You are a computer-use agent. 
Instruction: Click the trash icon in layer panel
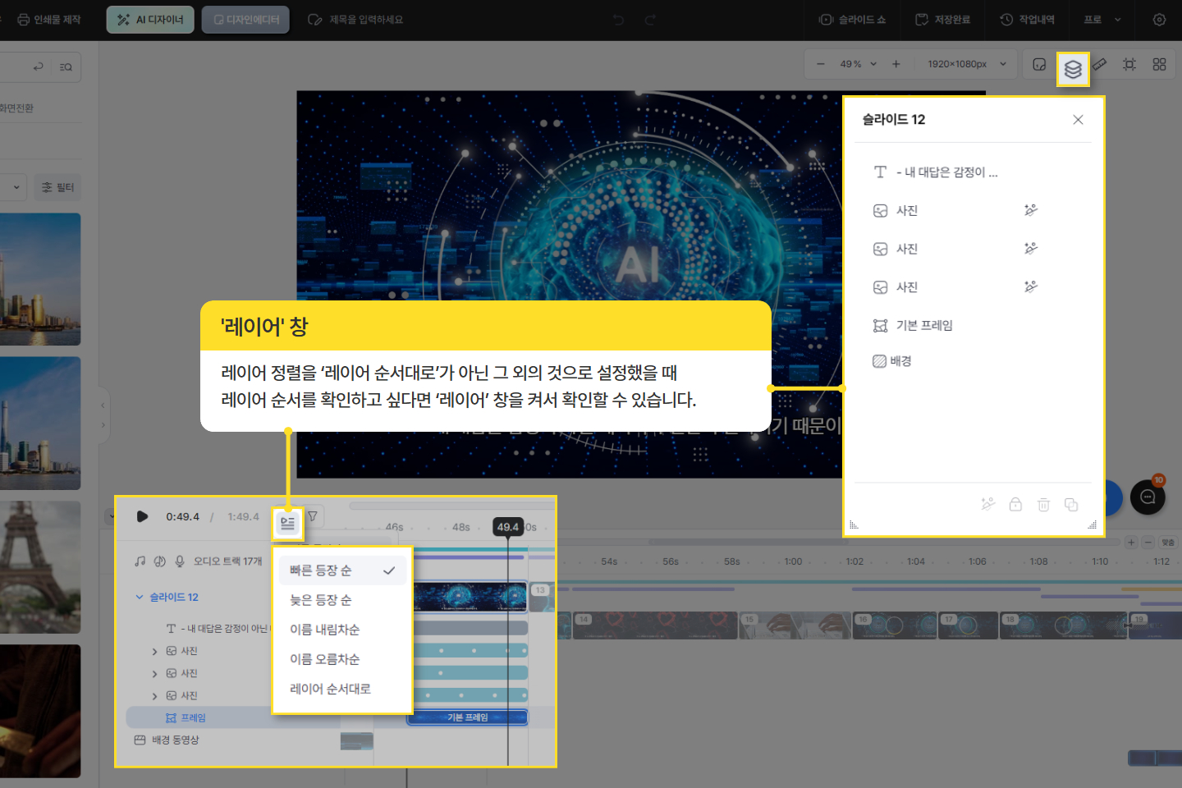click(1043, 505)
